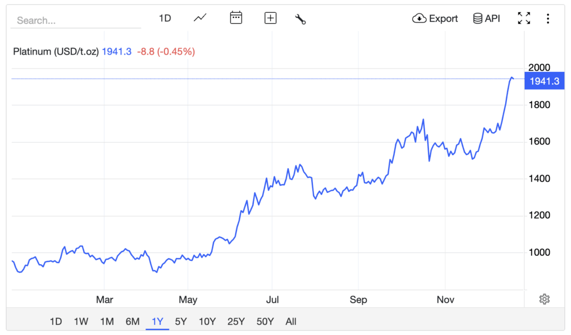
Task: Open the calendar date range picker
Action: pyautogui.click(x=236, y=18)
